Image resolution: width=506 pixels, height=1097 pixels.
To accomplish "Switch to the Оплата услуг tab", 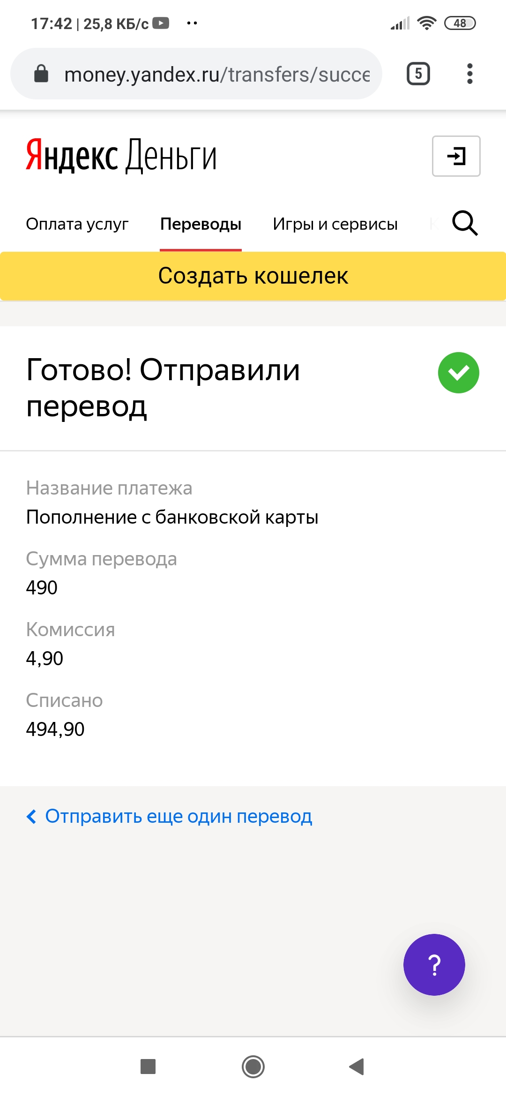I will coord(77,224).
